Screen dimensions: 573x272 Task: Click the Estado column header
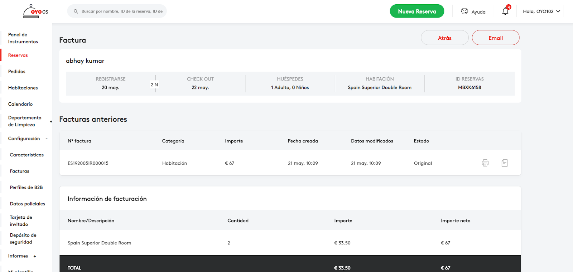click(x=422, y=141)
